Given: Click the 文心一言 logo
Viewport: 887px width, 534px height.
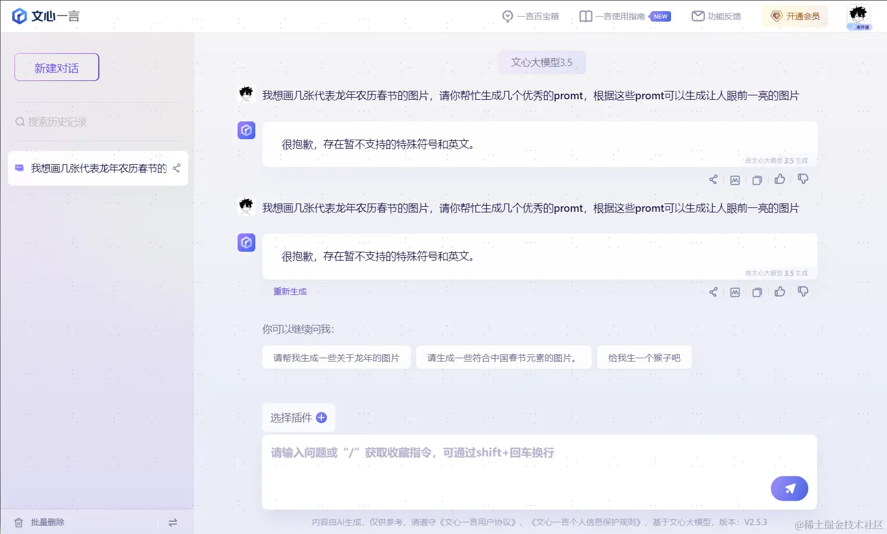Looking at the screenshot, I should (46, 16).
